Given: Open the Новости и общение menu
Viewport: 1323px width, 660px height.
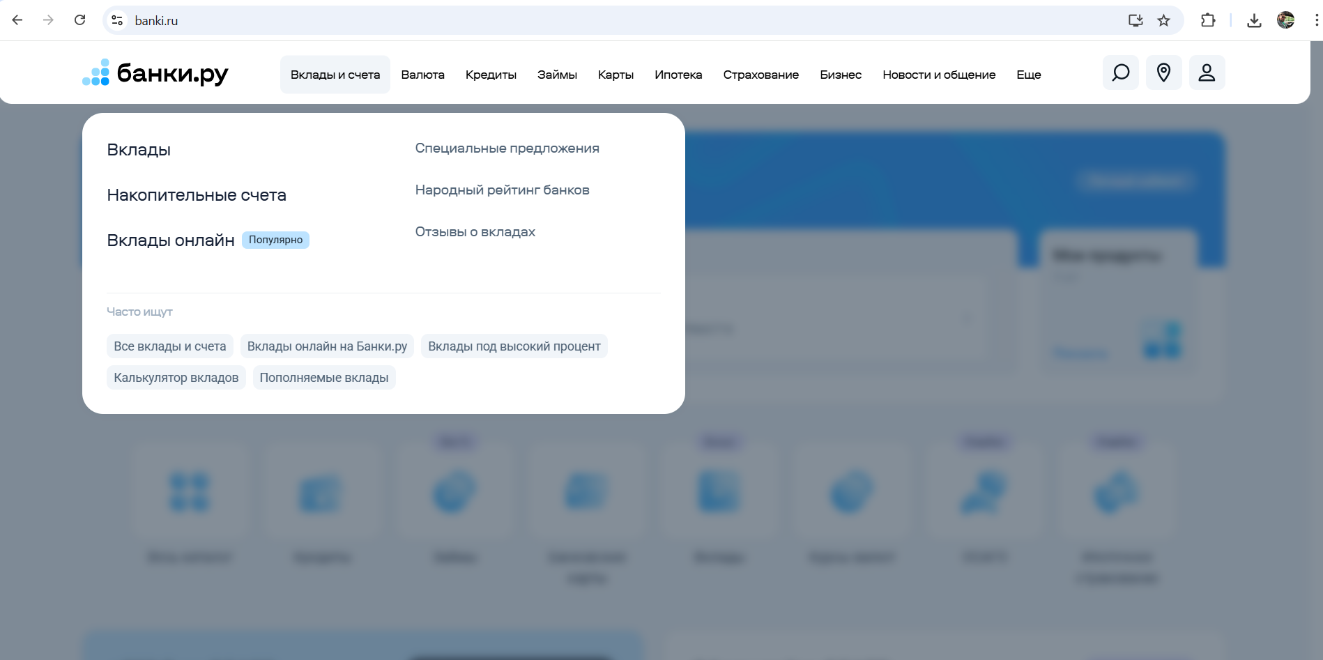Looking at the screenshot, I should click(x=938, y=75).
